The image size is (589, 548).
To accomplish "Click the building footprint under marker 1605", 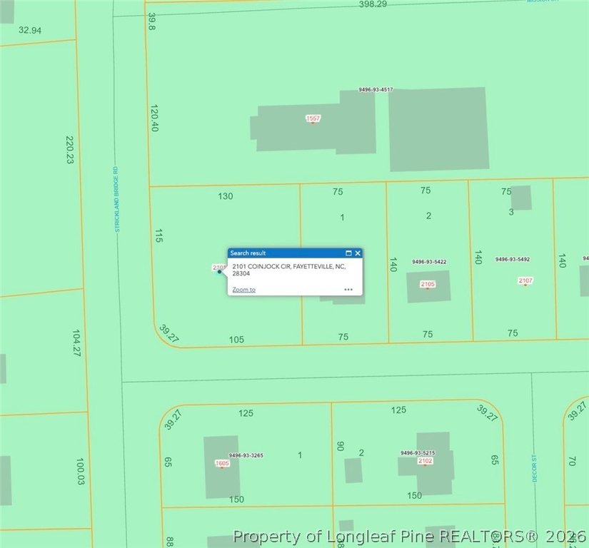I will [222, 467].
